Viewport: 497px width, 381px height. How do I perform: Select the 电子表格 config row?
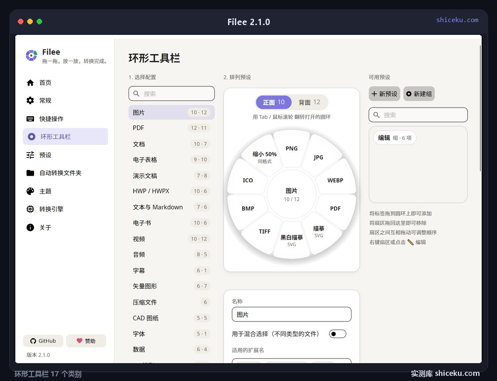pyautogui.click(x=171, y=159)
